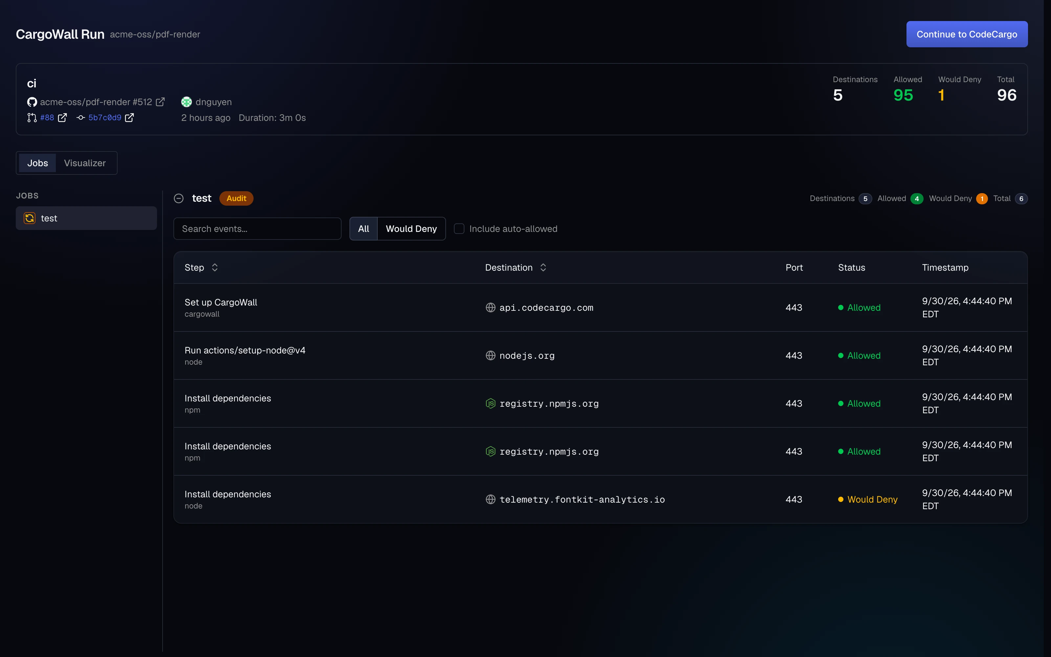
Task: Open external link icon after 5b7c0d9
Action: [129, 118]
